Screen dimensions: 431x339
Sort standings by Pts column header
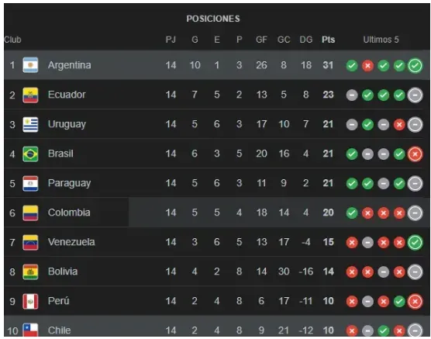(328, 40)
